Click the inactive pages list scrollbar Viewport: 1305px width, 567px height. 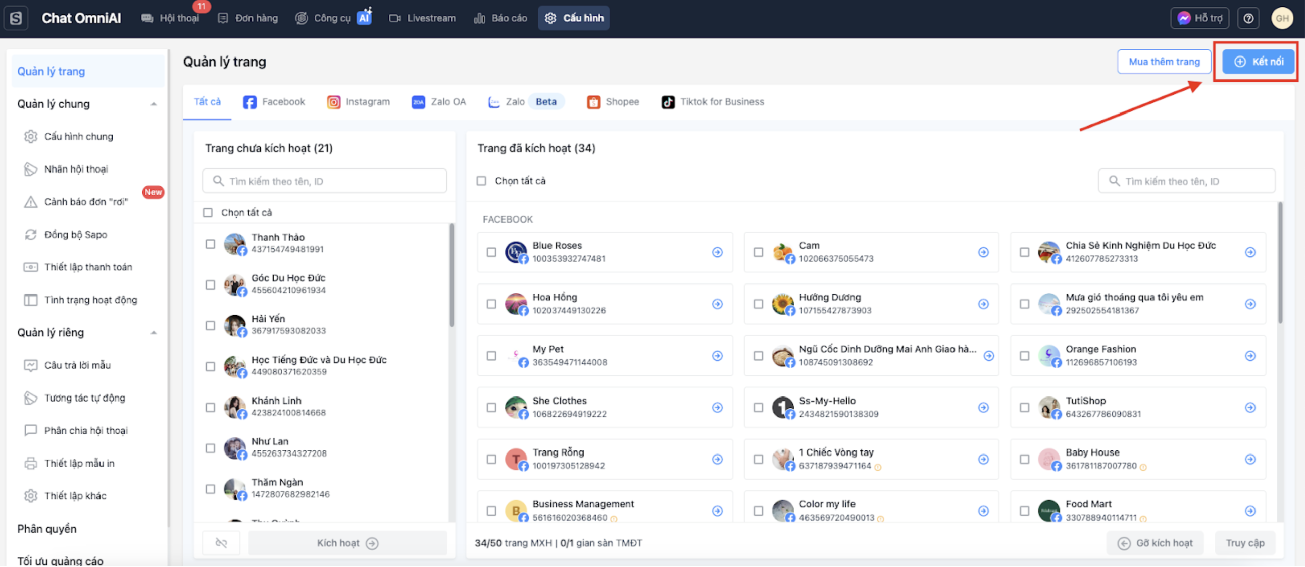click(451, 275)
